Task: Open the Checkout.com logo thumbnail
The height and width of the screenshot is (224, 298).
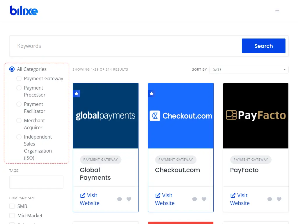Action: tap(180, 116)
